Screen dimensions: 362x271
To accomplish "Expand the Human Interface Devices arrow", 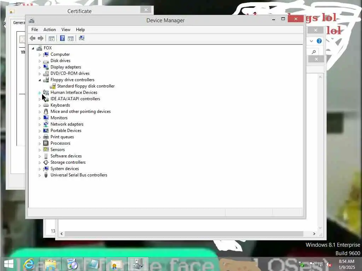I will (x=40, y=93).
